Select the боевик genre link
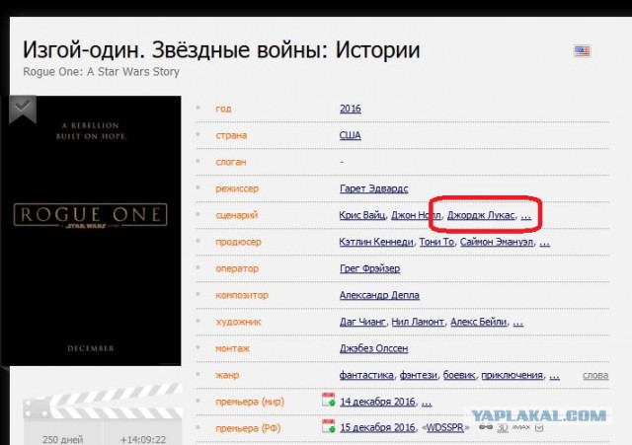 pyautogui.click(x=459, y=375)
